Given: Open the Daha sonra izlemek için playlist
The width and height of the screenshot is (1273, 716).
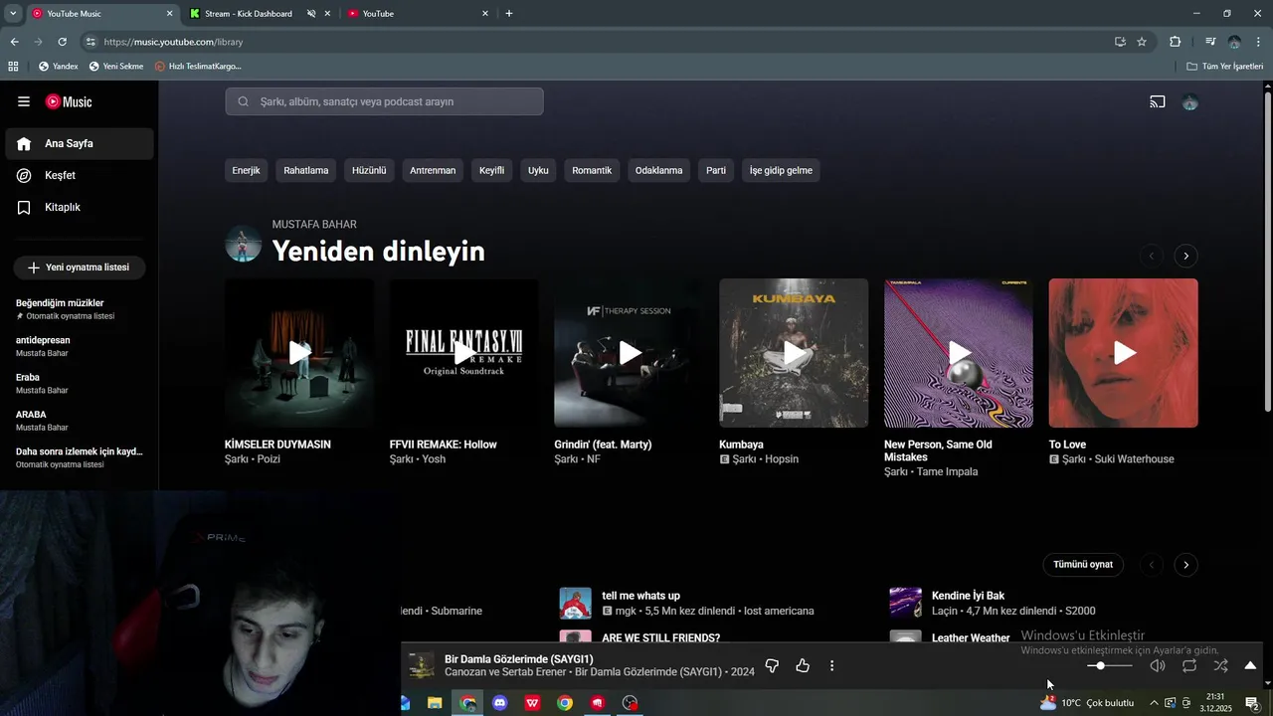Looking at the screenshot, I should click(x=80, y=457).
